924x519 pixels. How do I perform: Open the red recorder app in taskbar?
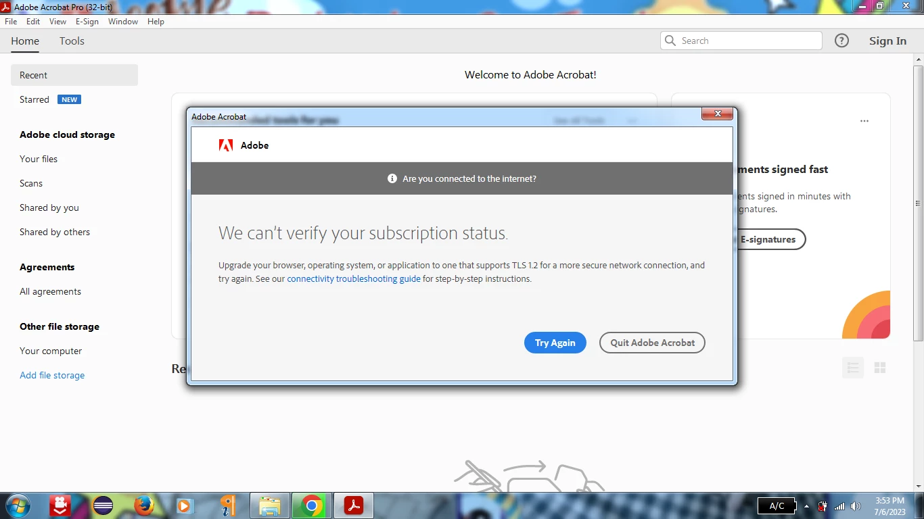click(x=60, y=505)
